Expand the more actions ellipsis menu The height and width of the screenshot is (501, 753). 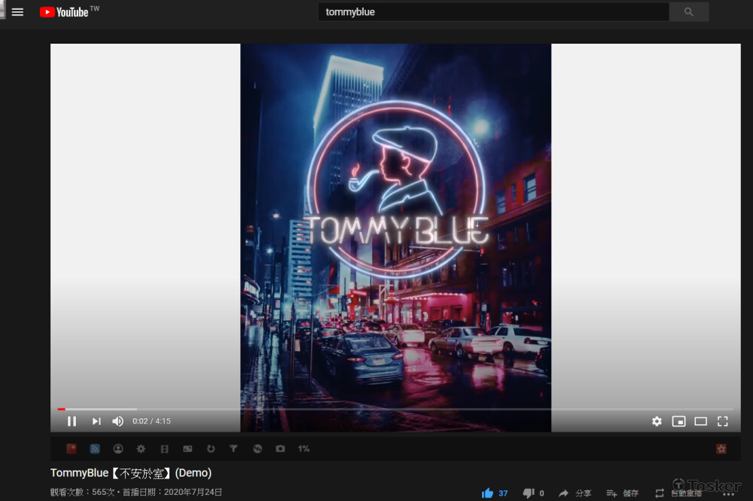coord(730,493)
